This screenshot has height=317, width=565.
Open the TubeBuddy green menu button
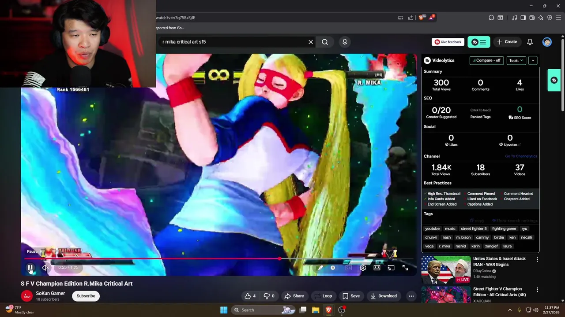tap(479, 42)
